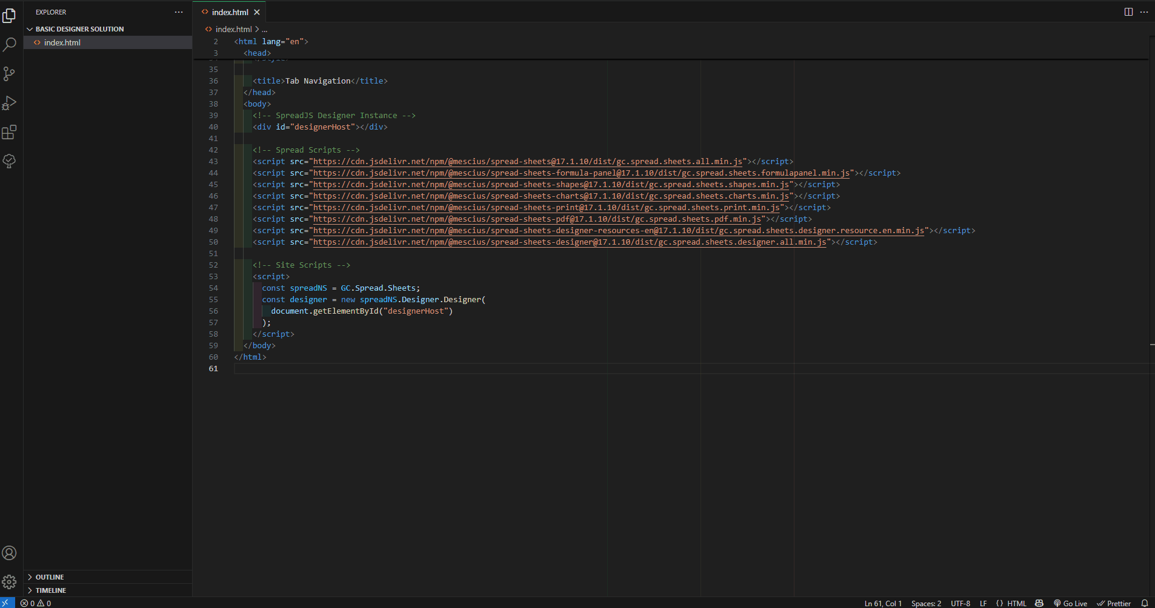The image size is (1155, 608).
Task: Split the editor to the right
Action: 1128,12
